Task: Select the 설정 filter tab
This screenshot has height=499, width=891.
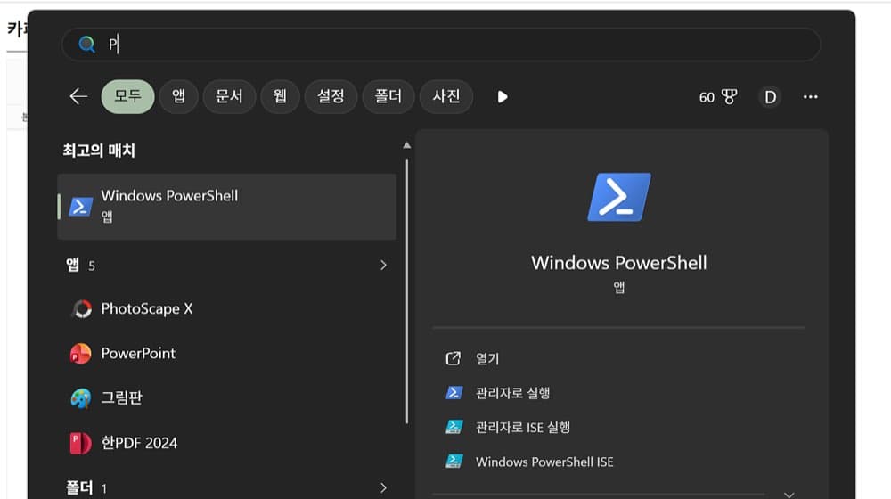Action: [x=331, y=96]
